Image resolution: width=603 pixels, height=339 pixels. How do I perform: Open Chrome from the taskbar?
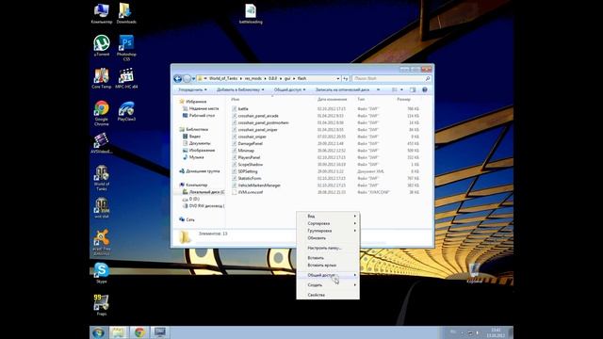139,332
